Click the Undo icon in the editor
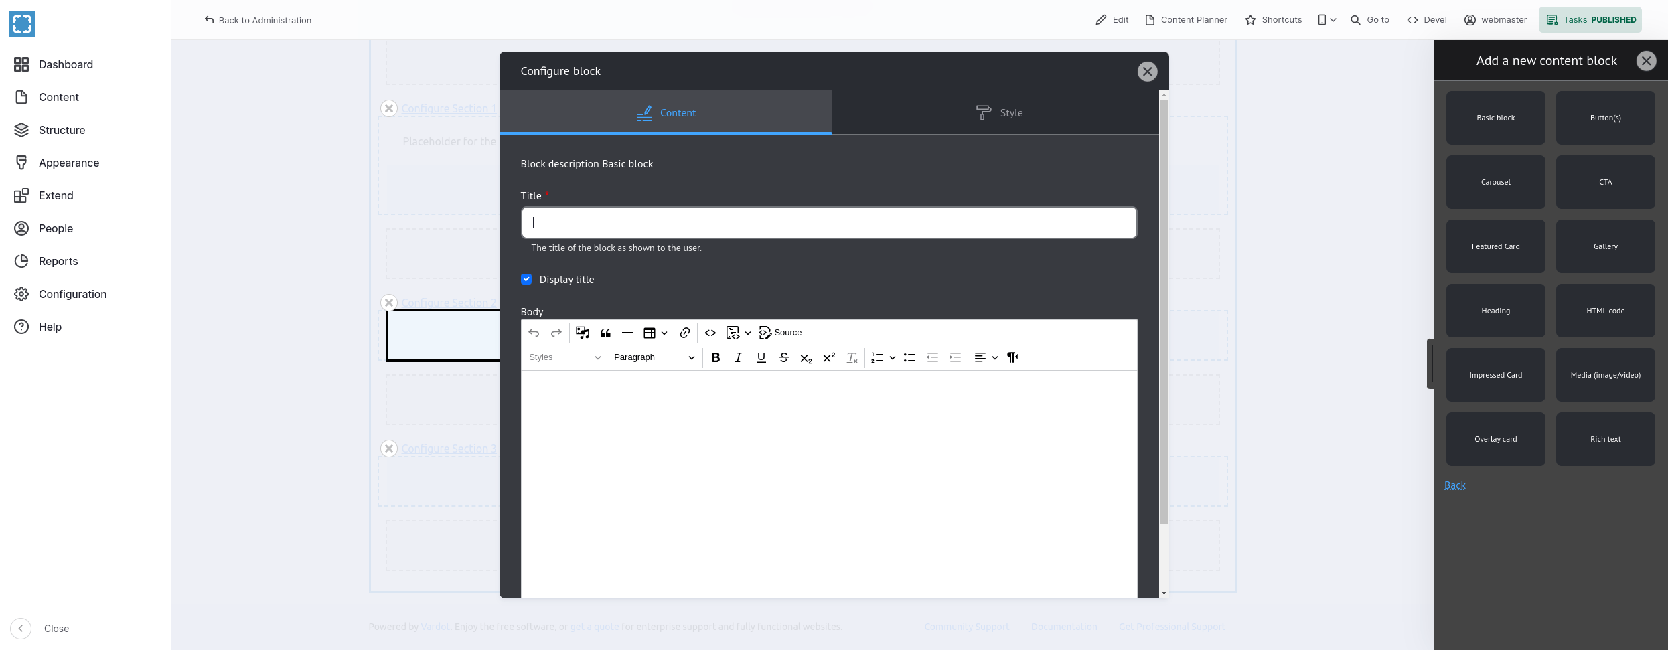This screenshot has height=650, width=1668. [x=534, y=332]
